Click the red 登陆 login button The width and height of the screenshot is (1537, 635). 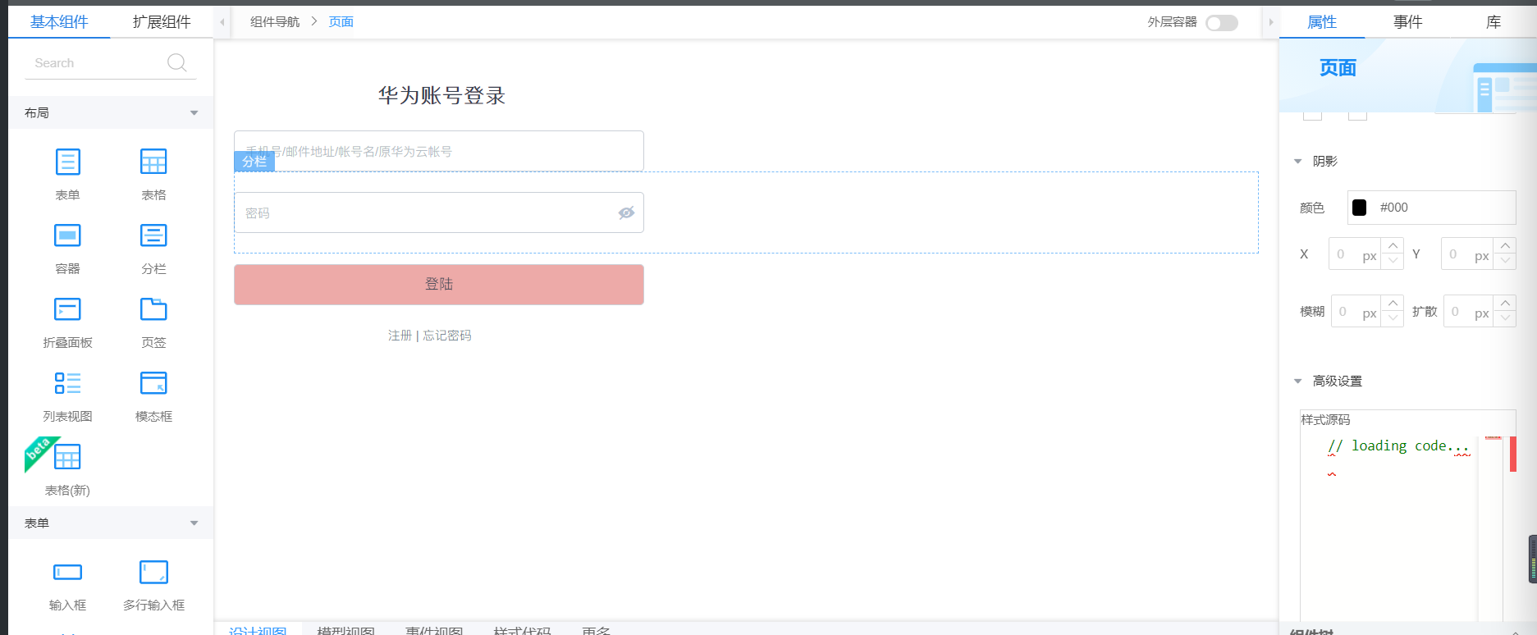439,285
